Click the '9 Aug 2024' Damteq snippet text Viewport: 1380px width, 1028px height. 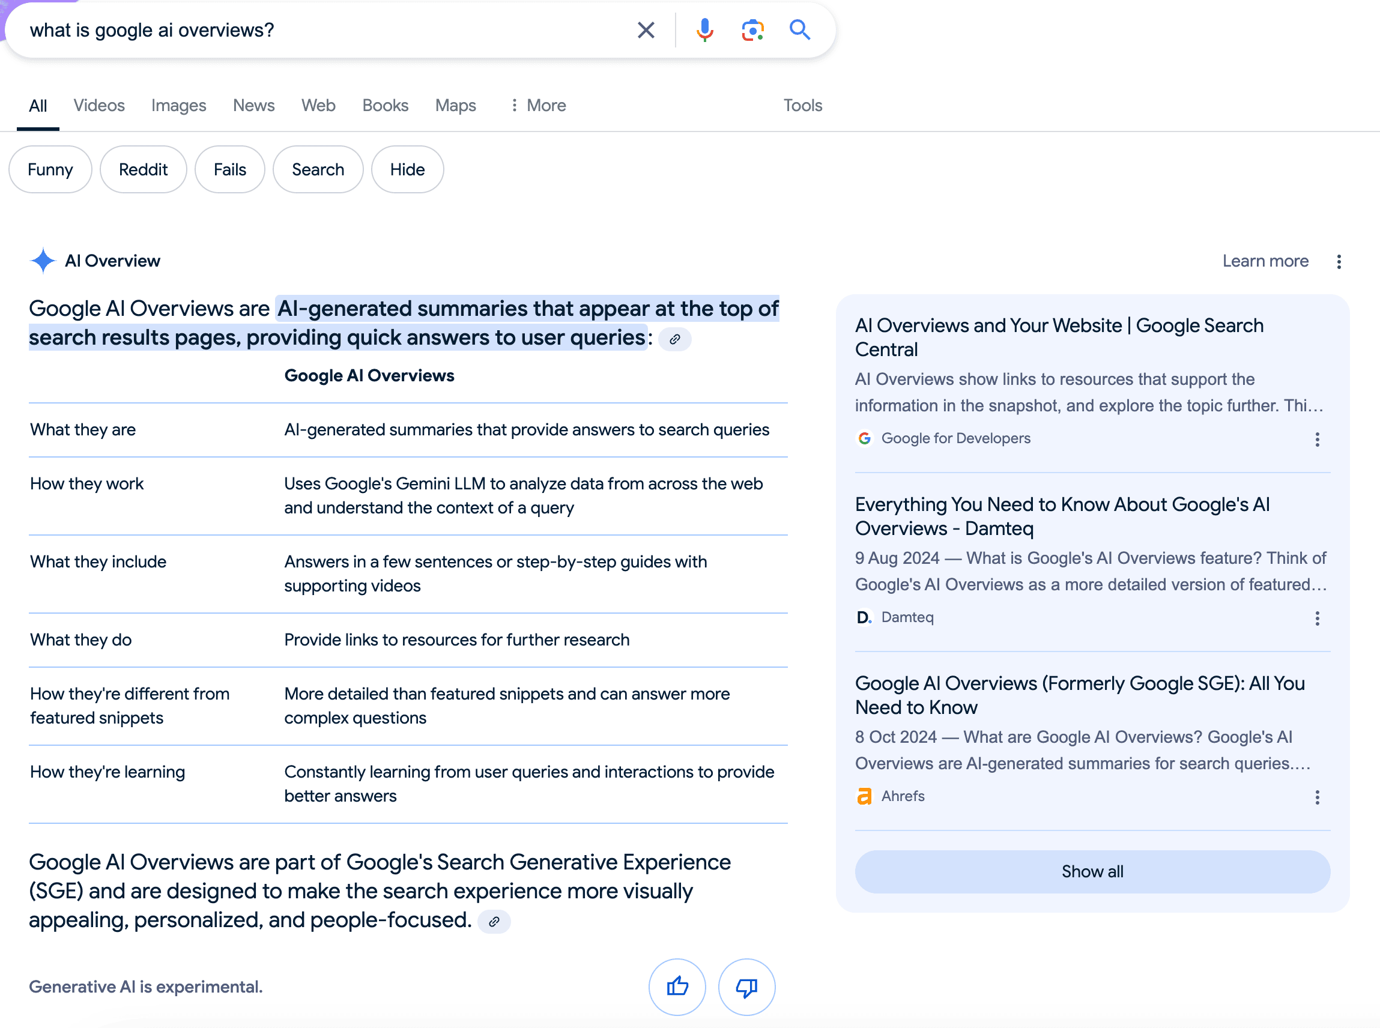(x=1091, y=571)
